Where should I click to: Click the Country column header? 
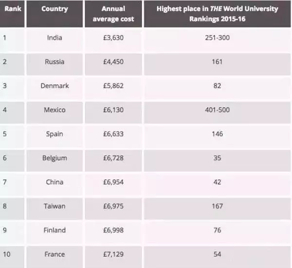click(55, 9)
